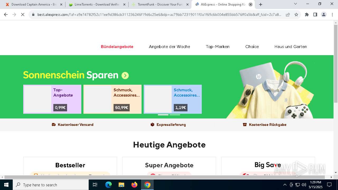Stop page loading with X button
This screenshot has width=338, height=190.
click(x=23, y=15)
